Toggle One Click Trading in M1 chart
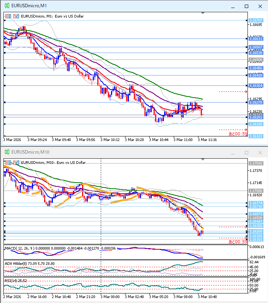Screen dimensions: 268x303 tap(8, 16)
